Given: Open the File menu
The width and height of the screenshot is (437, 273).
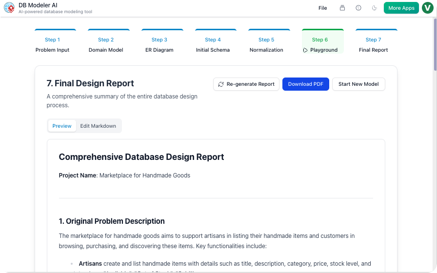Looking at the screenshot, I should 322,8.
